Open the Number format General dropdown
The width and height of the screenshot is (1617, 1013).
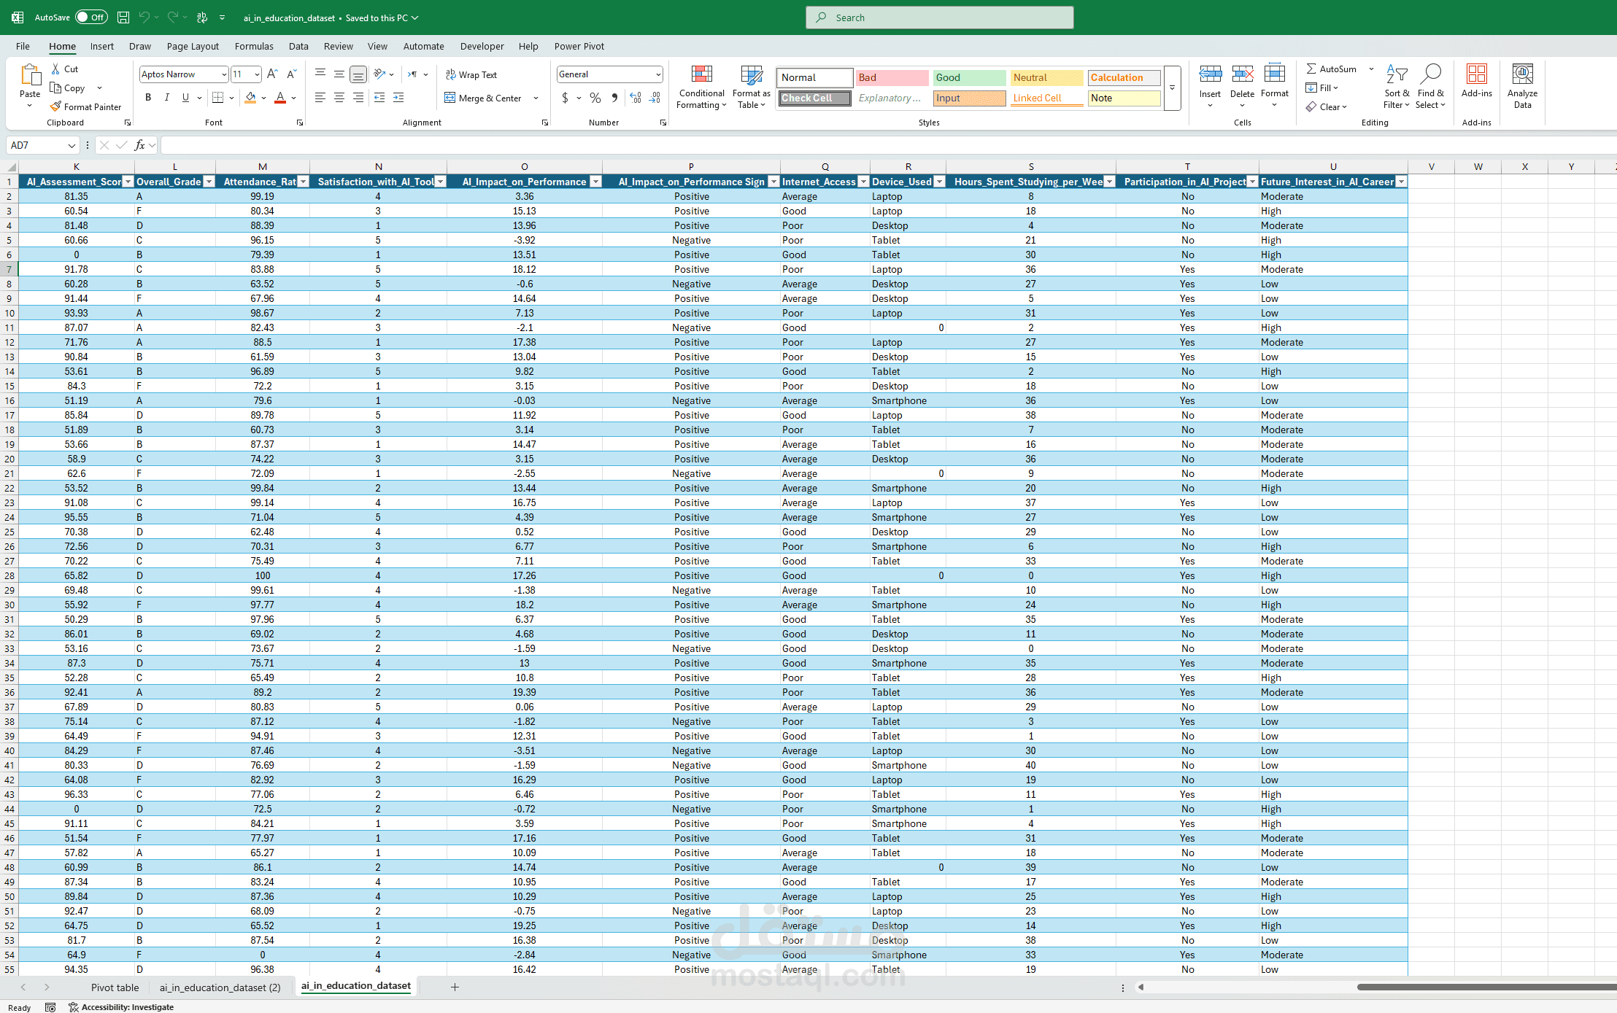coord(657,74)
